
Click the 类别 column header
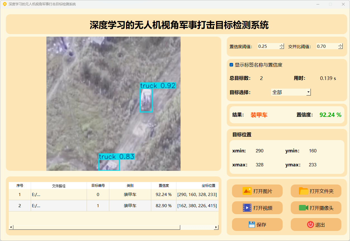(x=130, y=186)
